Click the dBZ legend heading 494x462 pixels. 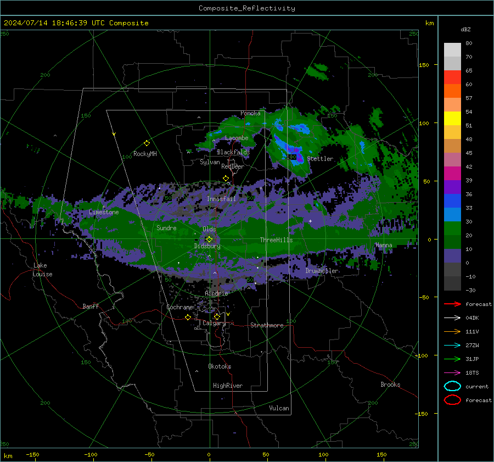point(465,29)
